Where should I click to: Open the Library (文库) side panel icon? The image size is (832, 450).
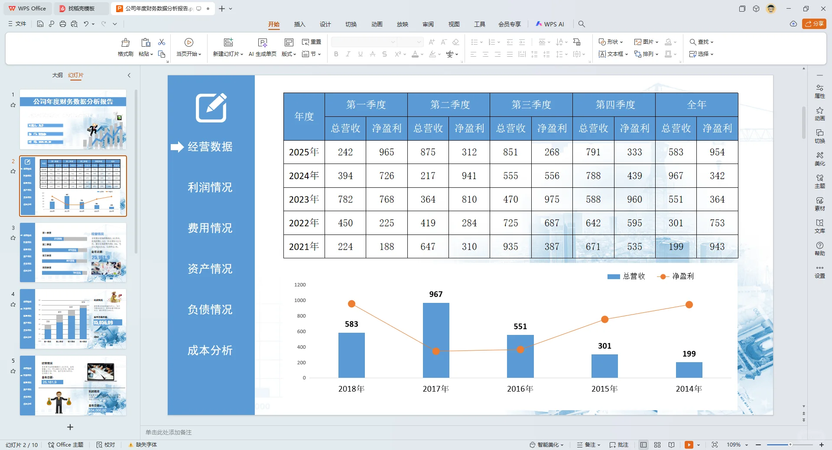pos(819,226)
